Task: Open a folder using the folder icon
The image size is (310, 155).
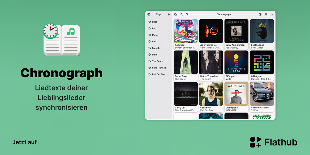Action: 176,14
